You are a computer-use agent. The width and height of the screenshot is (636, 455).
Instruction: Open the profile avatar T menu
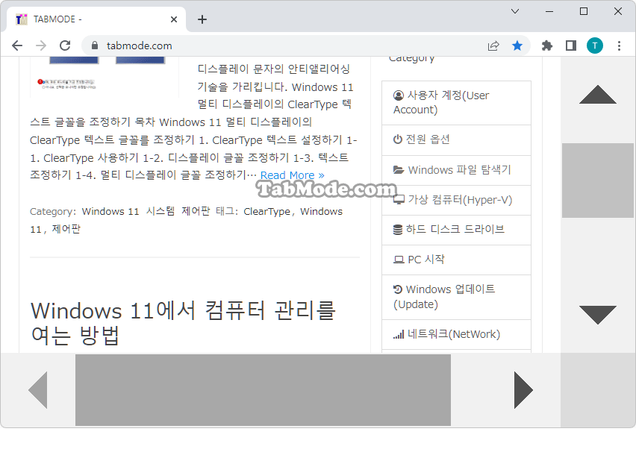pyautogui.click(x=595, y=45)
